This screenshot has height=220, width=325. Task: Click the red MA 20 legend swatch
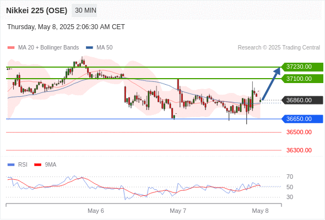(11, 48)
